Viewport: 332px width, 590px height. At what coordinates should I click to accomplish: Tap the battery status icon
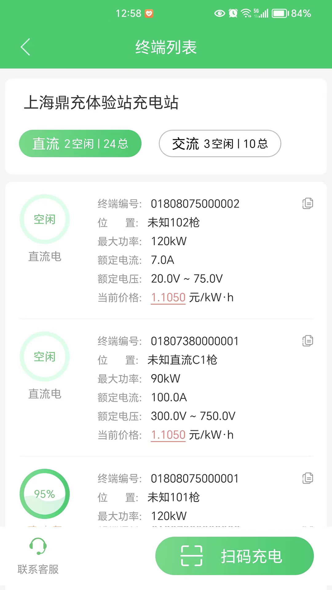[x=280, y=14]
